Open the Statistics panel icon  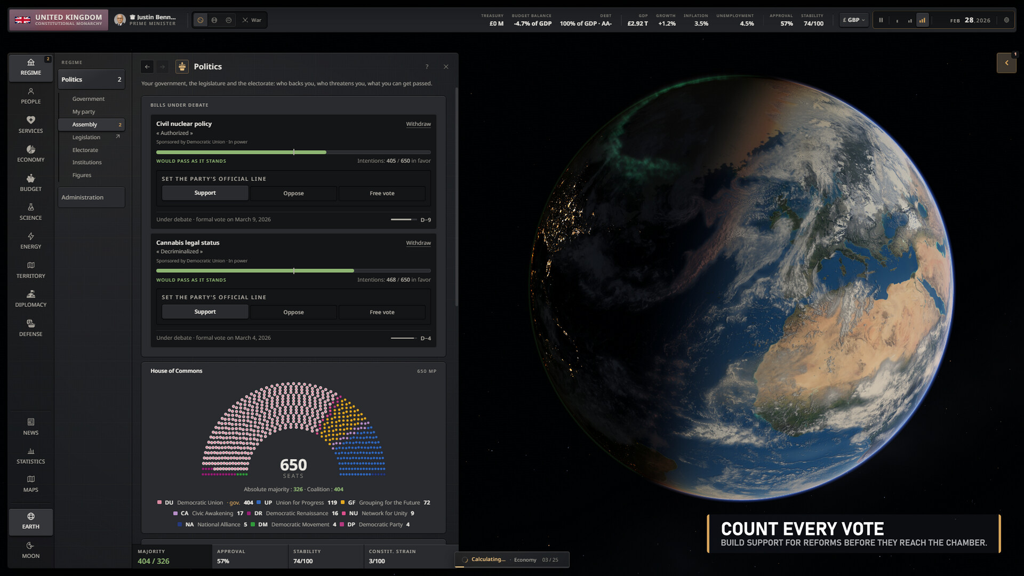pyautogui.click(x=30, y=455)
